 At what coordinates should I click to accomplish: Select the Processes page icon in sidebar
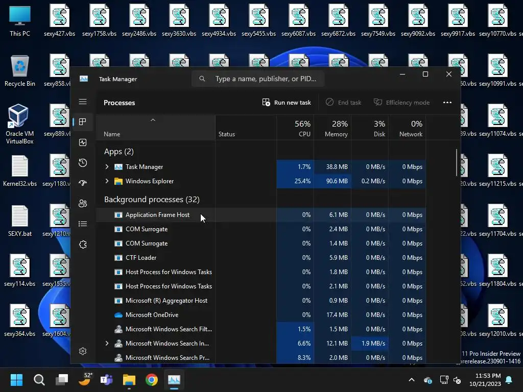point(83,122)
